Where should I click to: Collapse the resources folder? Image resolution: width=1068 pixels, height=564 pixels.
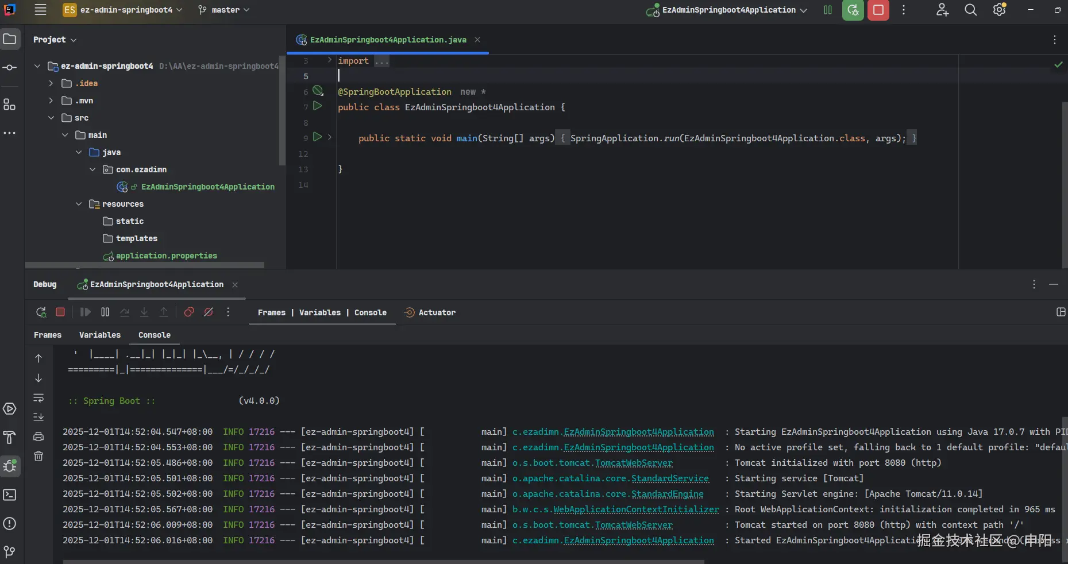tap(79, 204)
